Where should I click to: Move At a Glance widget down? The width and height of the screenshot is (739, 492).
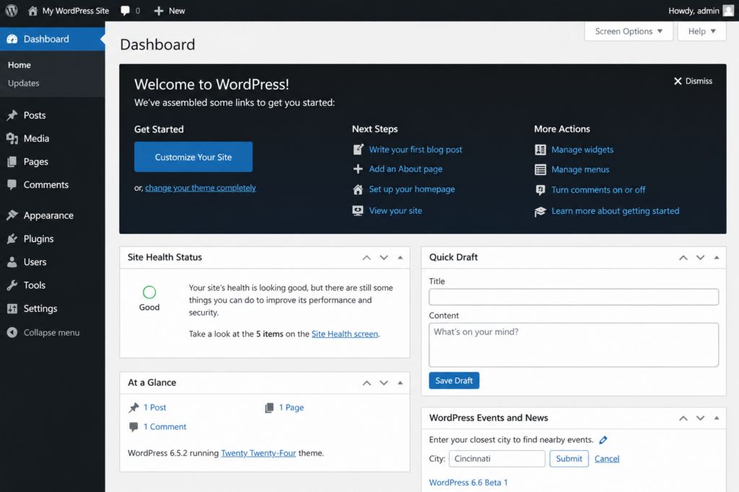pyautogui.click(x=384, y=383)
